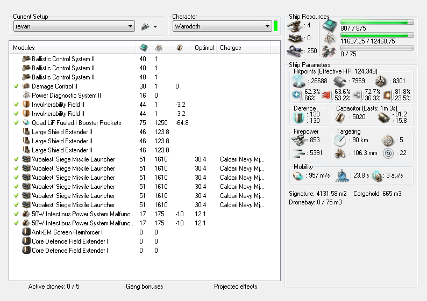Open the Gang bonuses section
The image size is (427, 301).
click(144, 287)
